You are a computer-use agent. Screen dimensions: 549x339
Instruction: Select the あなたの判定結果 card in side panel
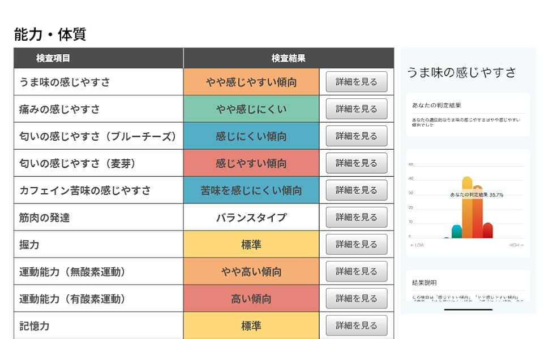point(468,114)
